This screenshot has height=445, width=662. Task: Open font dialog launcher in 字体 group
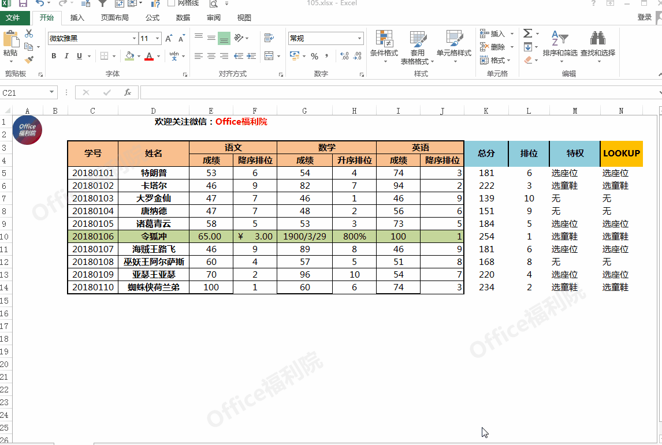tap(185, 74)
